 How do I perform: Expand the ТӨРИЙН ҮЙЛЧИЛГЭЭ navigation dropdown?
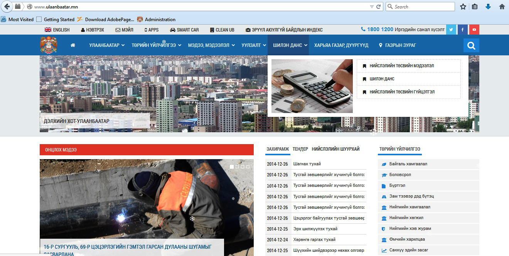coord(156,45)
